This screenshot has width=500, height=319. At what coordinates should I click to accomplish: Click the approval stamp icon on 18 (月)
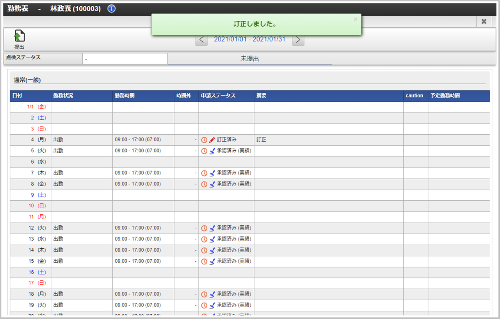click(x=212, y=294)
